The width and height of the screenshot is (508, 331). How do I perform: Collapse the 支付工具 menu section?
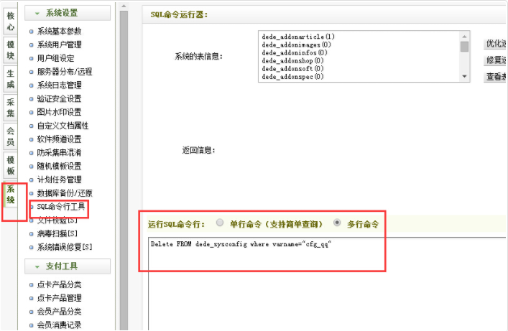(x=68, y=266)
